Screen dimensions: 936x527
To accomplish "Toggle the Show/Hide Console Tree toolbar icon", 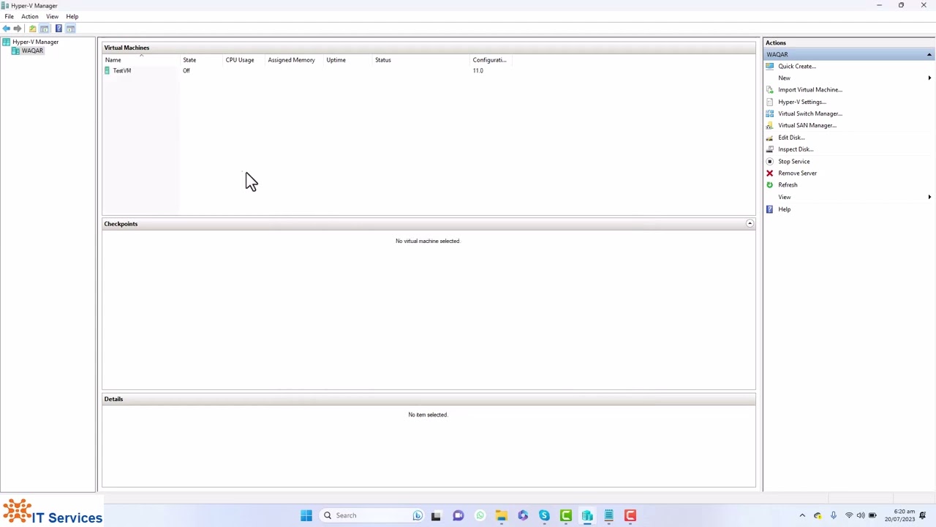I will click(45, 29).
